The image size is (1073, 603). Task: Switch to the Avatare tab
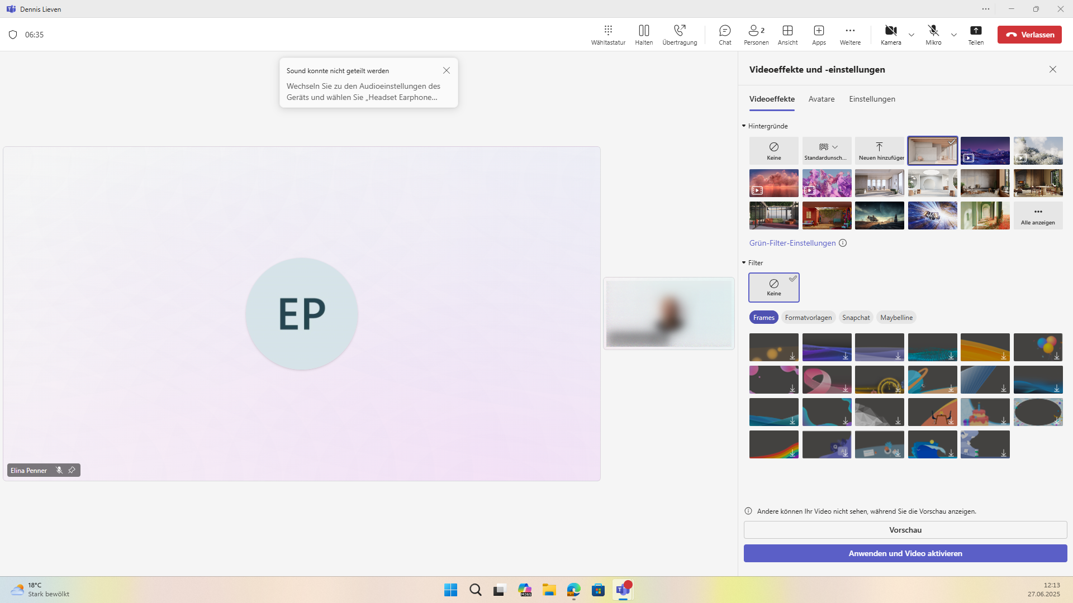[821, 99]
